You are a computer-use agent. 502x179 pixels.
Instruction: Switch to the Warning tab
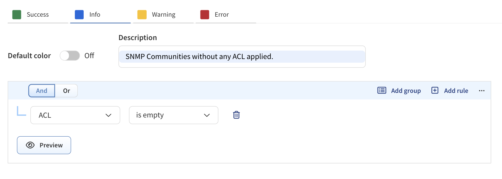click(x=163, y=15)
